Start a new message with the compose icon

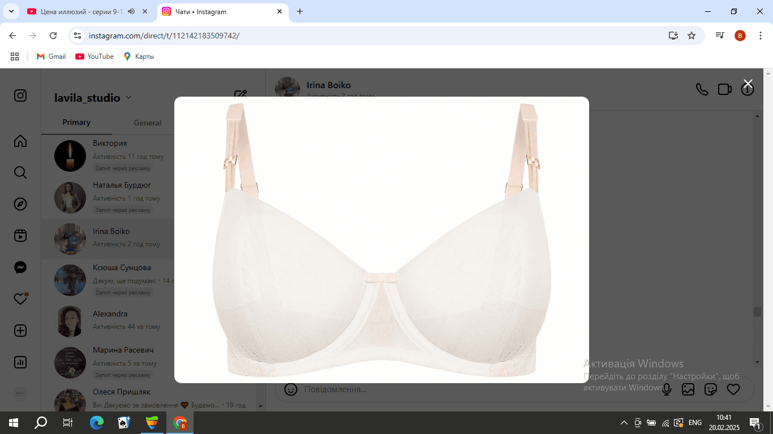click(241, 96)
